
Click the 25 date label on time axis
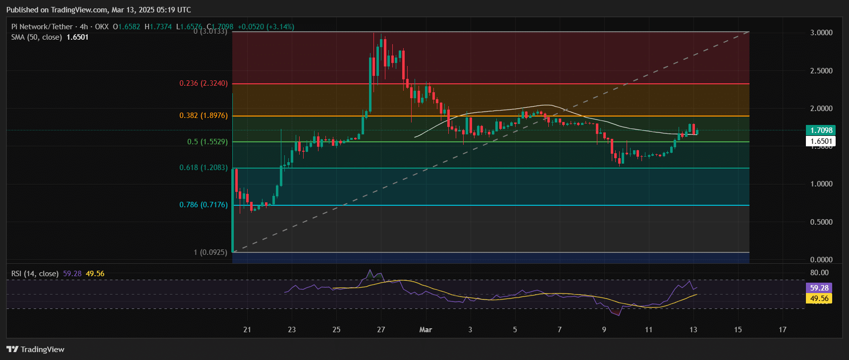336,330
